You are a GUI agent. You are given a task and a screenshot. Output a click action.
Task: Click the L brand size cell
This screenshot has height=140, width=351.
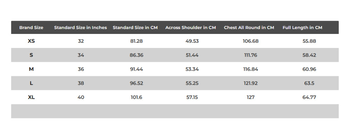click(x=31, y=83)
